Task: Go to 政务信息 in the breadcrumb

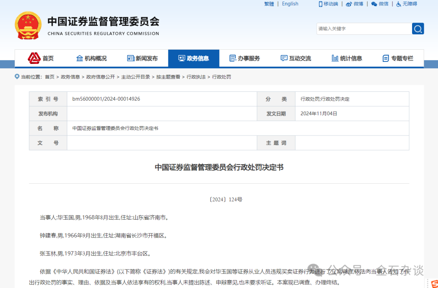Action: coord(71,77)
